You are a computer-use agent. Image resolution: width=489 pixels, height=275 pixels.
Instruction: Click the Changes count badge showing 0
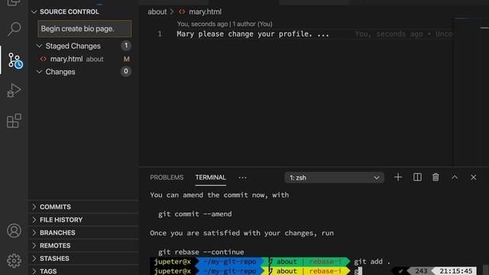tap(126, 71)
